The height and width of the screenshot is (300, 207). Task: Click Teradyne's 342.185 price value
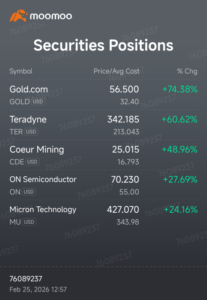[123, 119]
